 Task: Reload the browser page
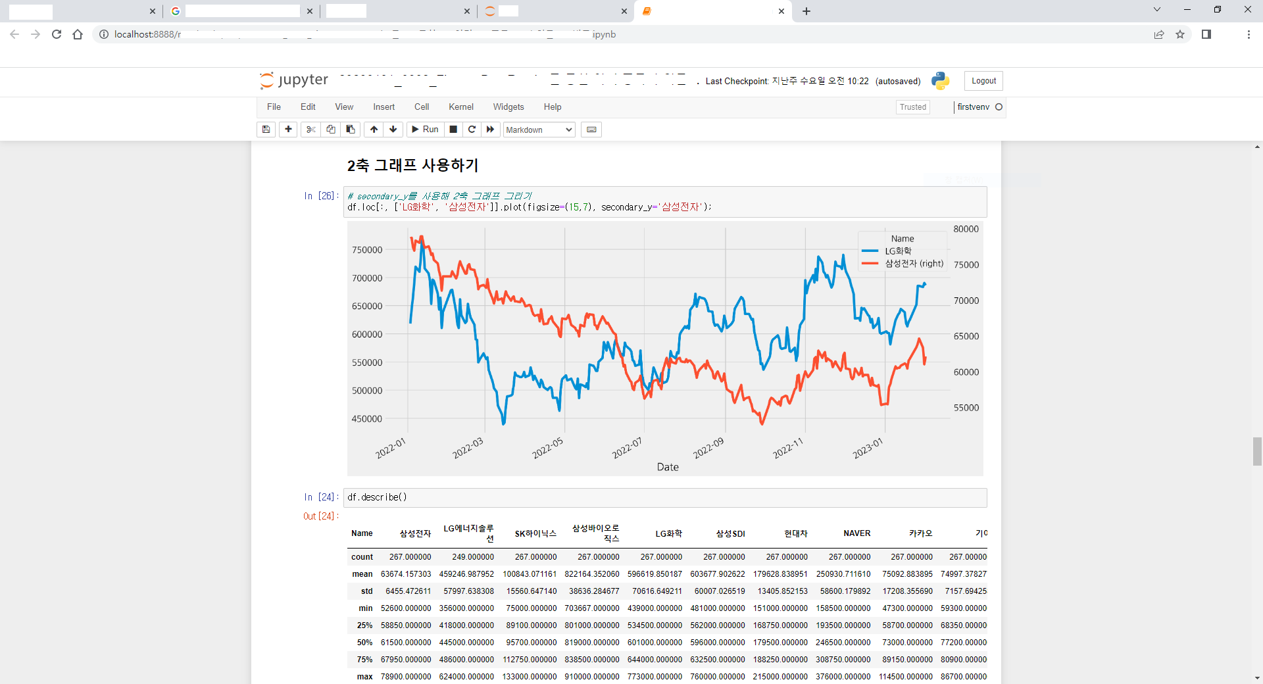57,34
